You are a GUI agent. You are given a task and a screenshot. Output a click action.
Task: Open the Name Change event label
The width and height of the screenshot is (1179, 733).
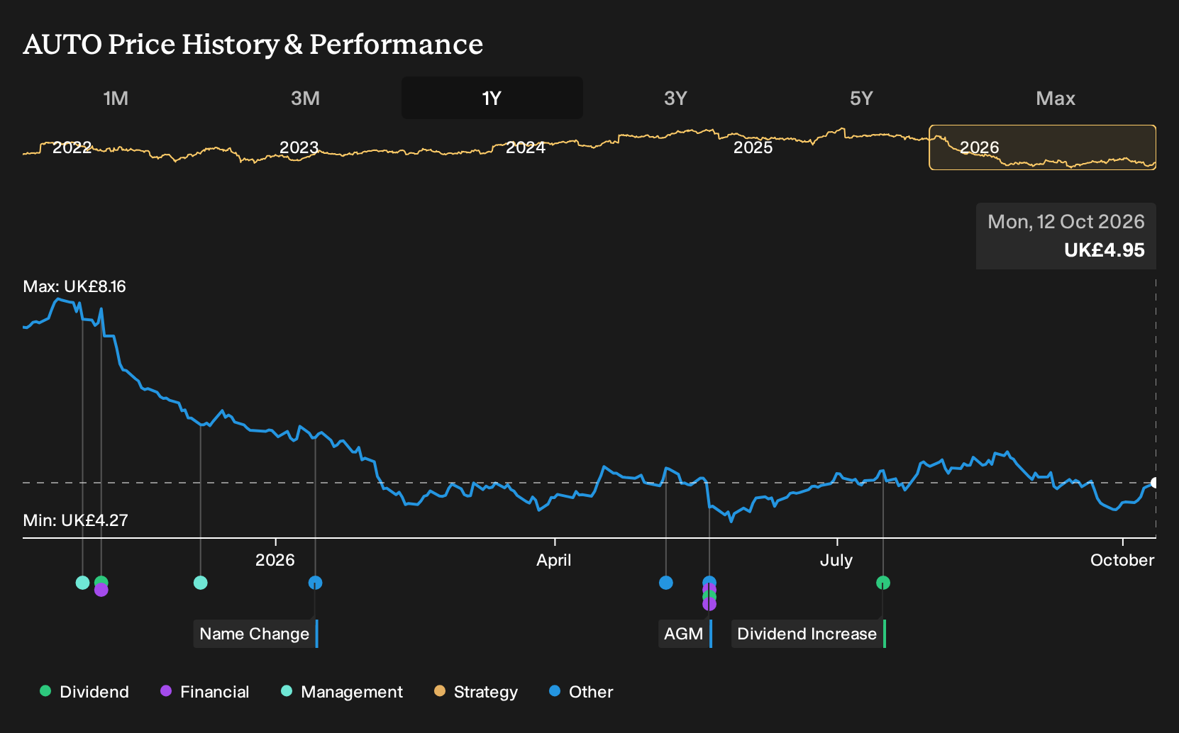(255, 634)
